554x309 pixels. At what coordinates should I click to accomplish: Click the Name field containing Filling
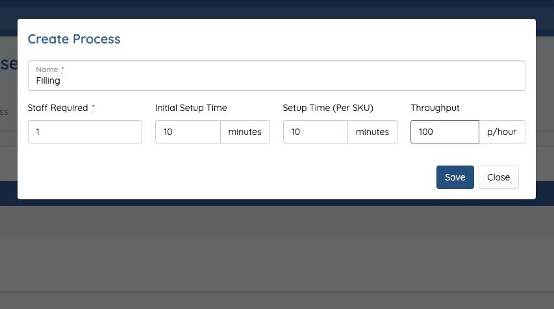[x=276, y=80]
